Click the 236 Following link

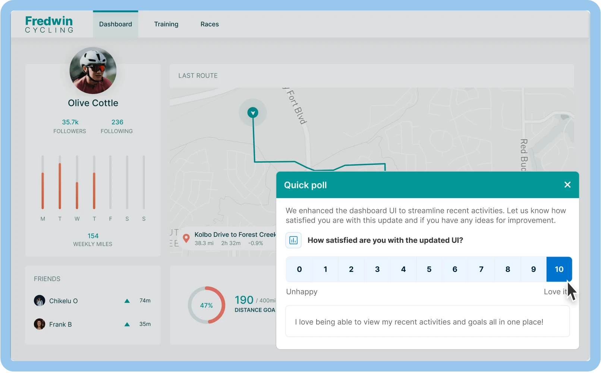(x=117, y=126)
